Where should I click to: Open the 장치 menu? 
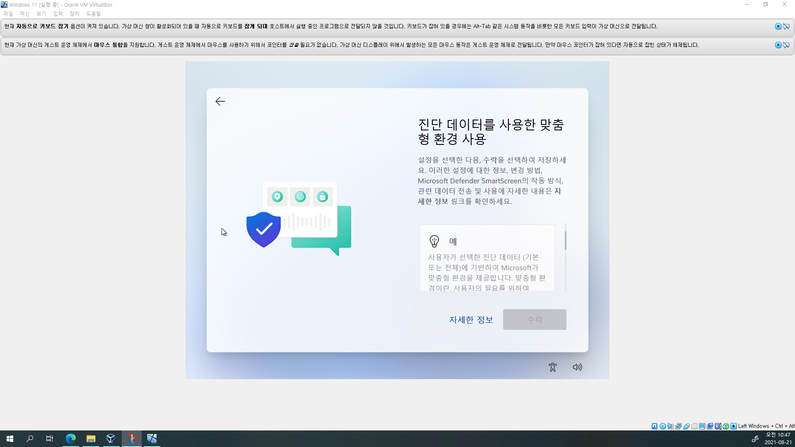click(74, 14)
